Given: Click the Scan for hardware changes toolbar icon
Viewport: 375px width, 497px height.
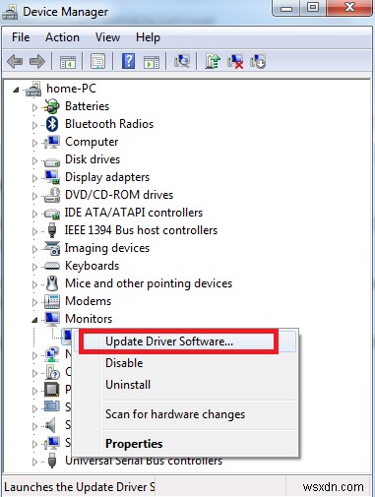Looking at the screenshot, I should coord(182,61).
